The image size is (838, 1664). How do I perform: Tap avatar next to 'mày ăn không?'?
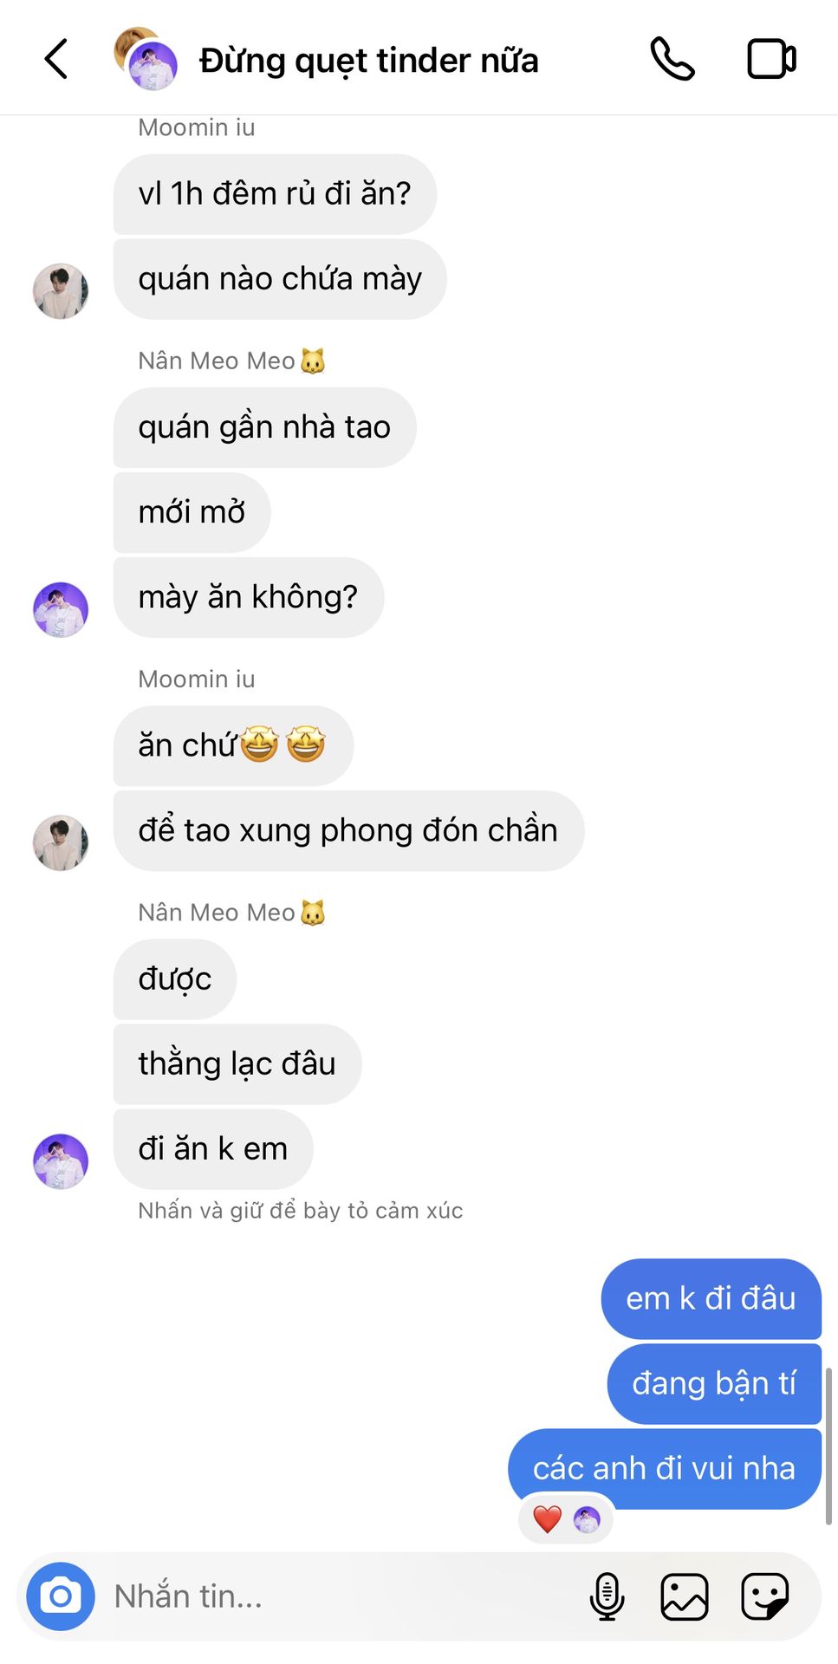[x=61, y=609]
